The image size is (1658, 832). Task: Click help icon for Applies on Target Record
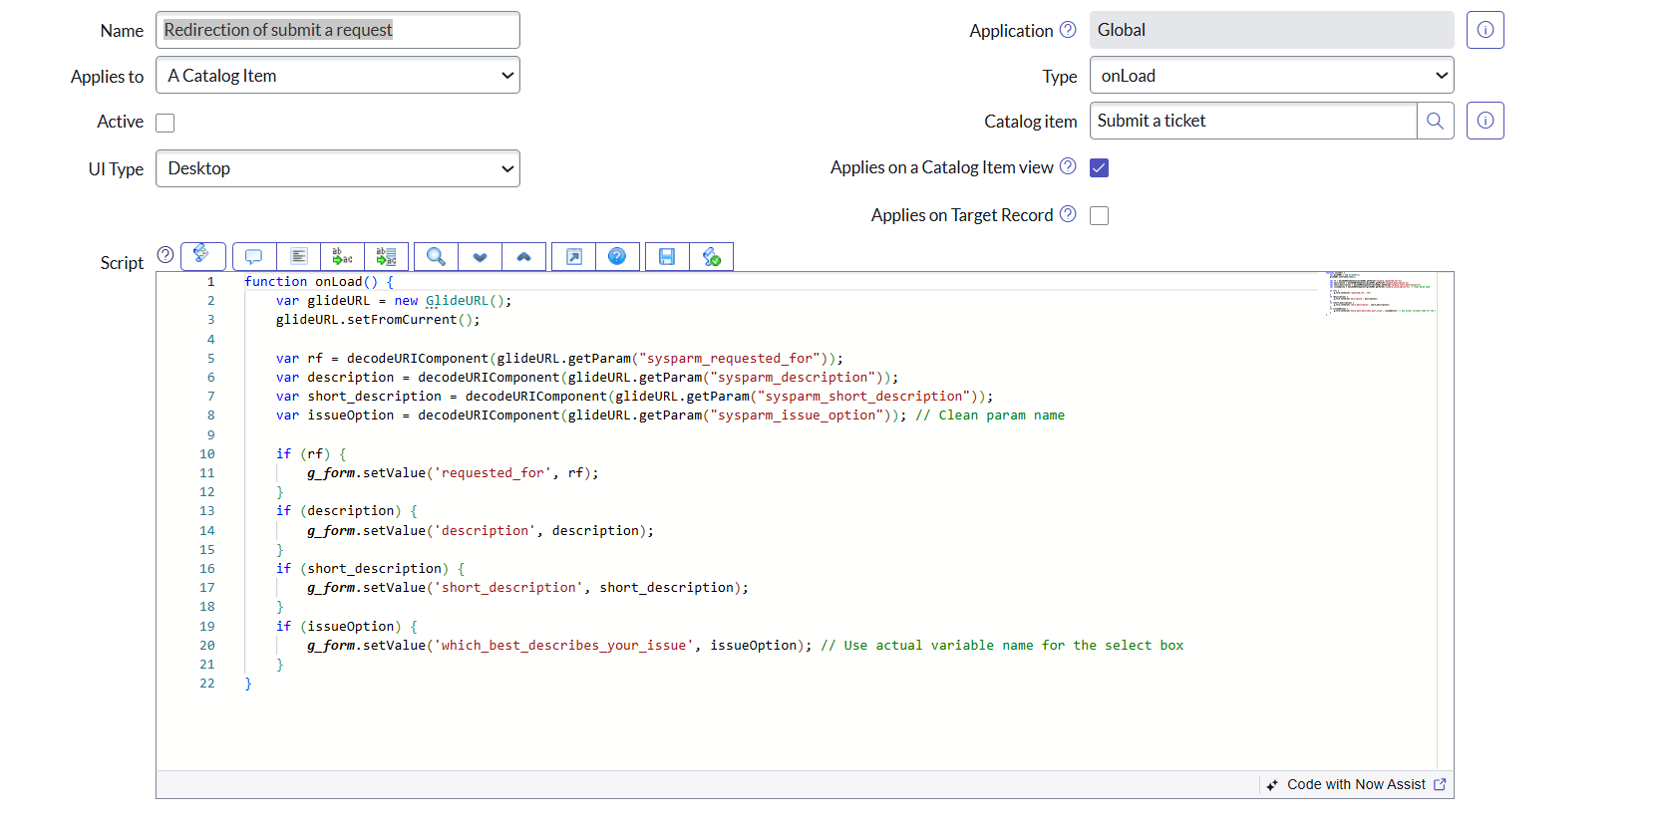[1068, 214]
